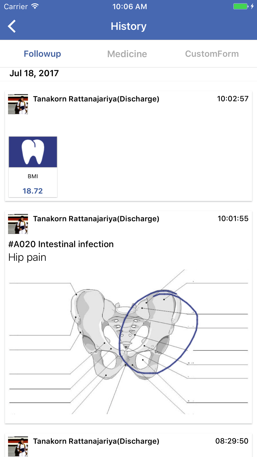
Task: Tap the 10:02:57 timestamp
Action: [x=233, y=99]
